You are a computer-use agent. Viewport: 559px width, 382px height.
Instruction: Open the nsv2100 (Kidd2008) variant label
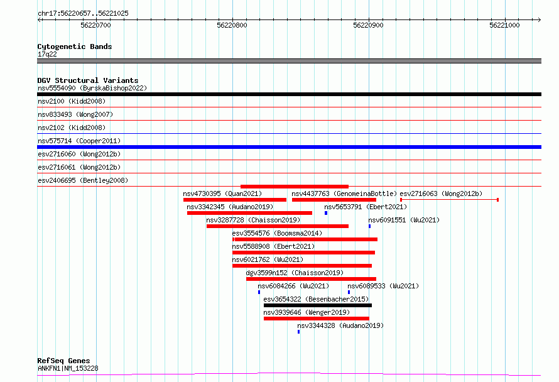[x=72, y=101]
